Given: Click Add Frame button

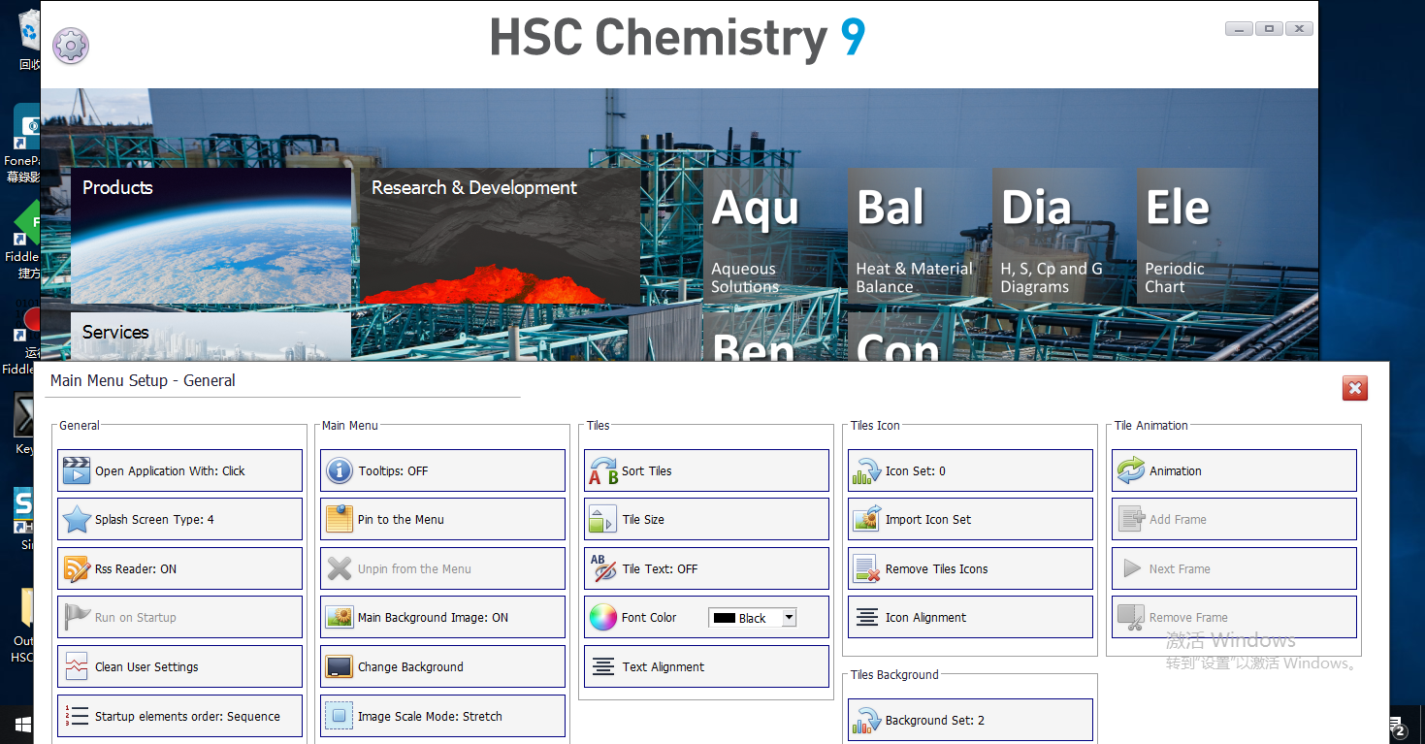Looking at the screenshot, I should click(x=1234, y=519).
